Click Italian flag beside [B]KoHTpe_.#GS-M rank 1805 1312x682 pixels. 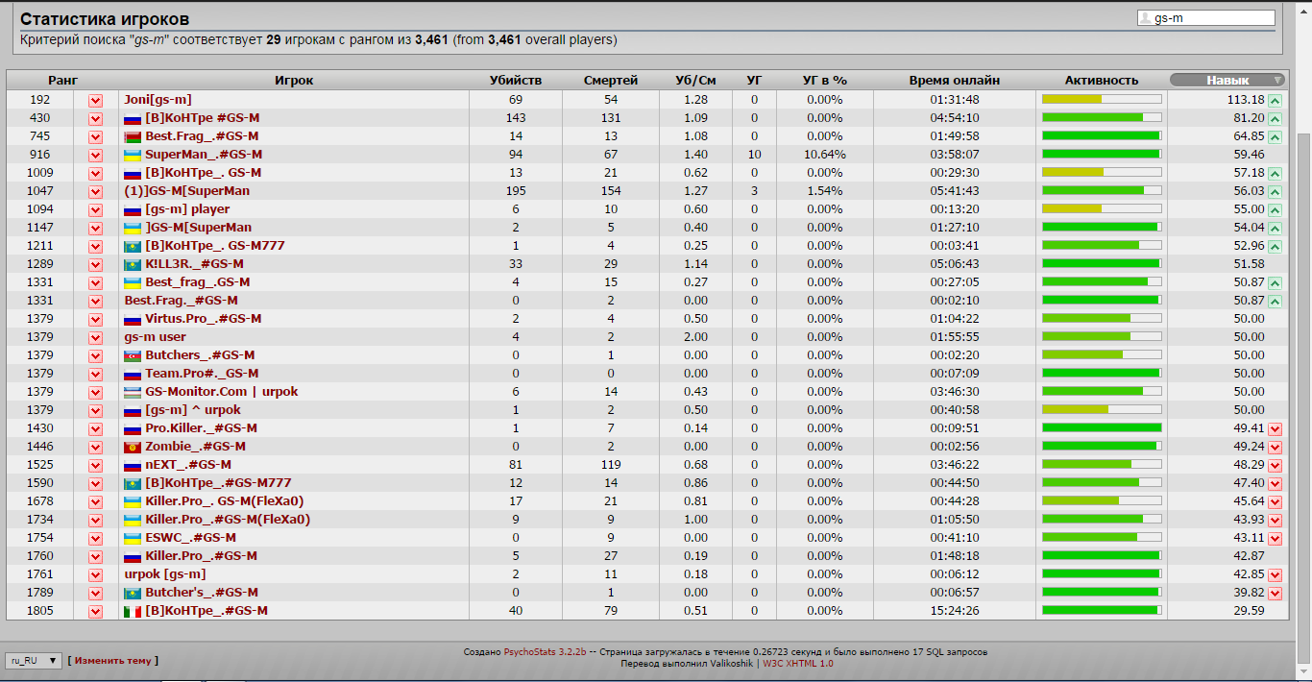coord(133,611)
